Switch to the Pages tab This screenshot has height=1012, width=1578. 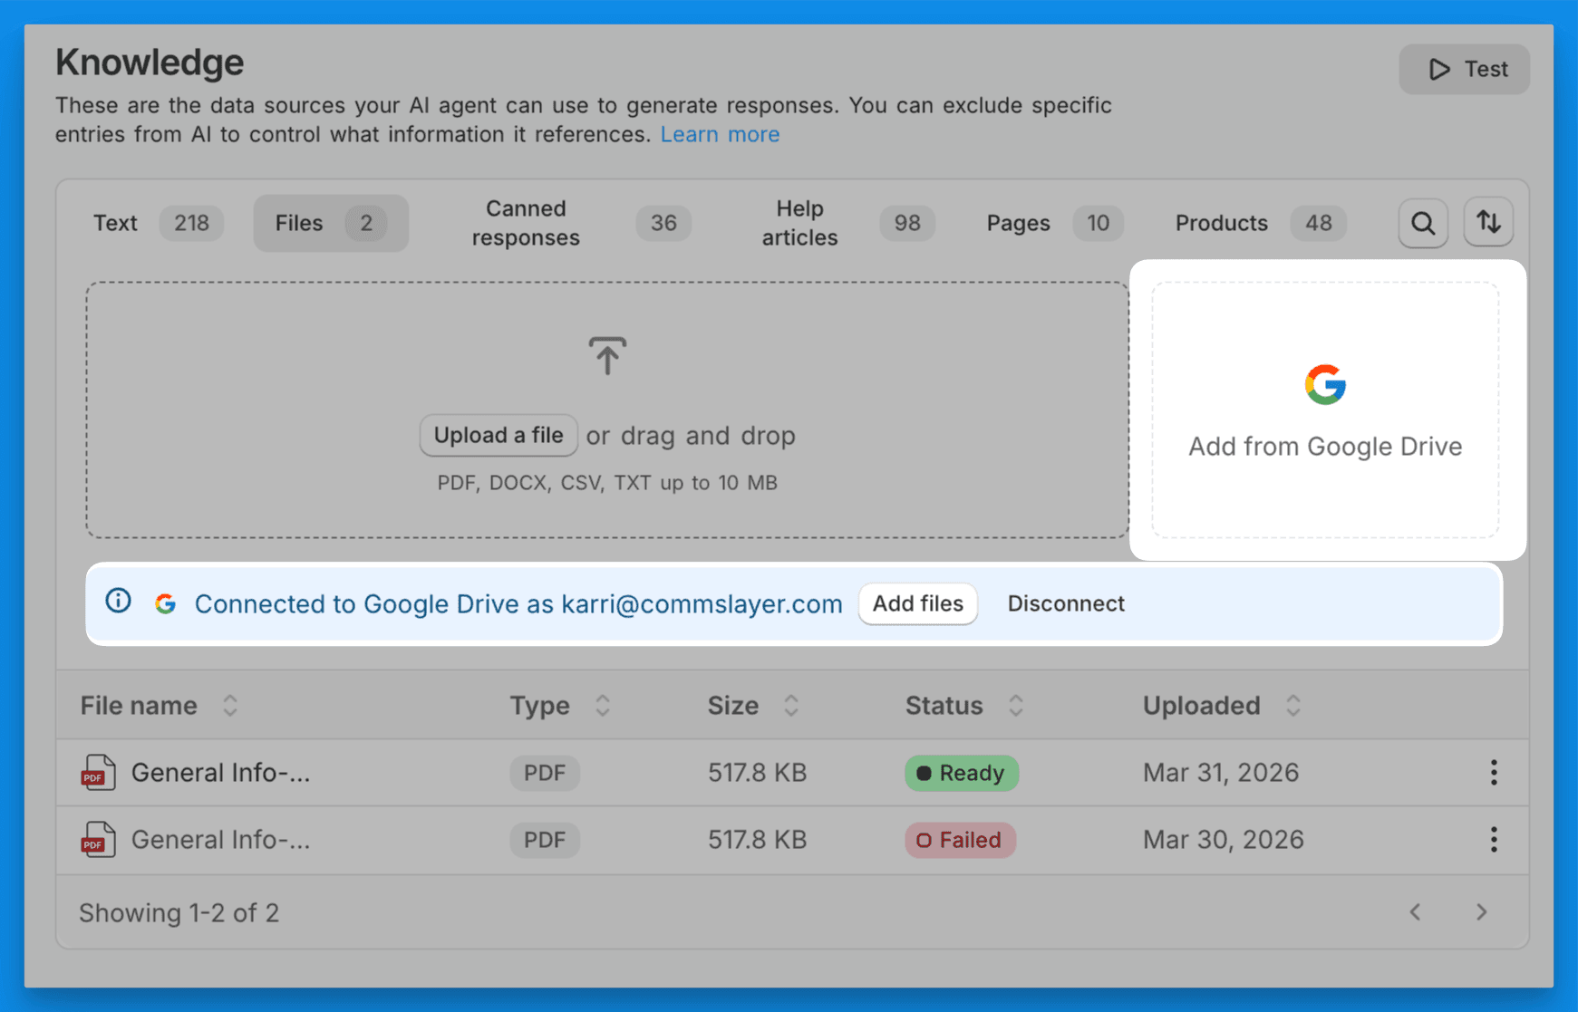coord(1054,223)
